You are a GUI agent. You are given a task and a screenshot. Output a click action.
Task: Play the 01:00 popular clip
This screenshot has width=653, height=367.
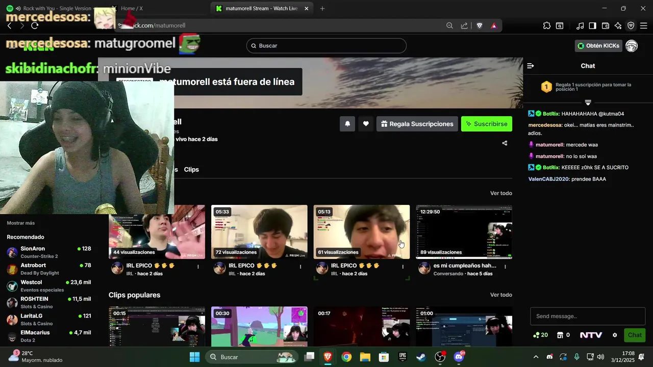(x=464, y=327)
